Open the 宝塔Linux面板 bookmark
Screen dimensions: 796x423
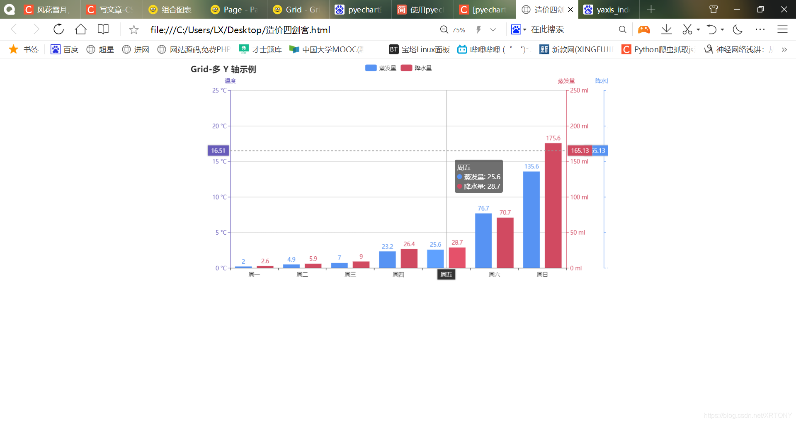point(420,49)
